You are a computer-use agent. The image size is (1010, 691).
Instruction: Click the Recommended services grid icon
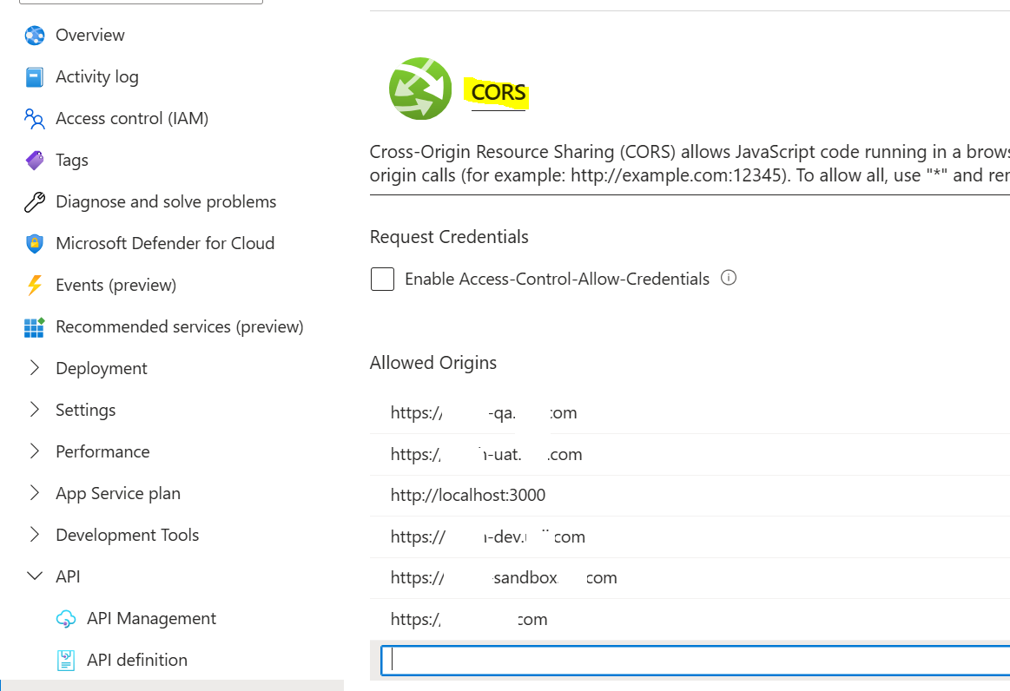click(35, 327)
